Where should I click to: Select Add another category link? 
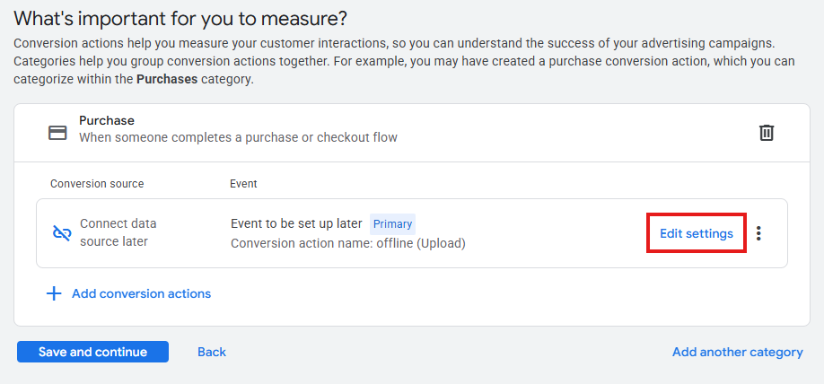[737, 352]
